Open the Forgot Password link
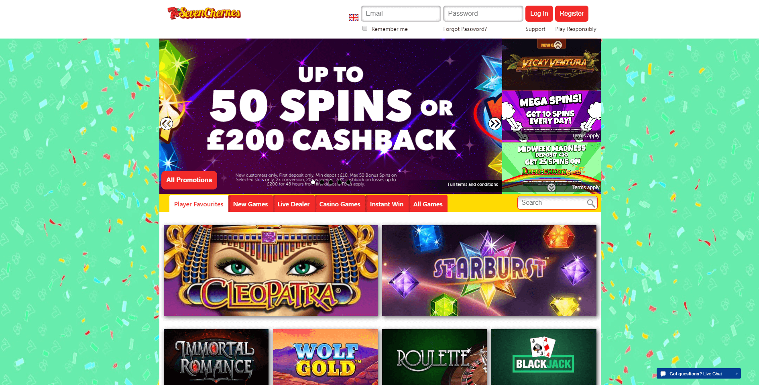The width and height of the screenshot is (759, 385). click(465, 29)
